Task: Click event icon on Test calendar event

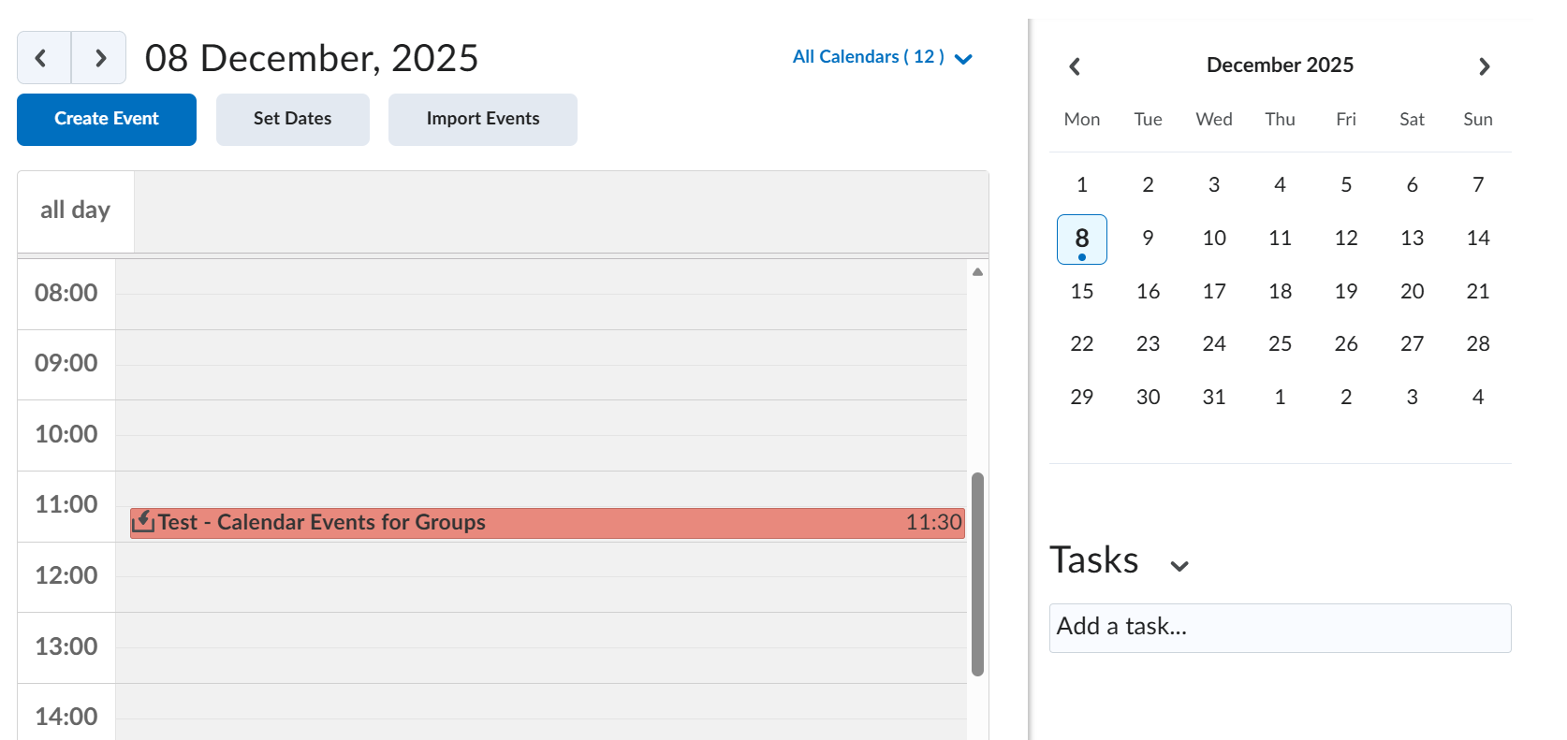Action: pos(143,522)
